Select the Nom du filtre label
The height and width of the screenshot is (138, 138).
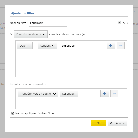click(19, 23)
